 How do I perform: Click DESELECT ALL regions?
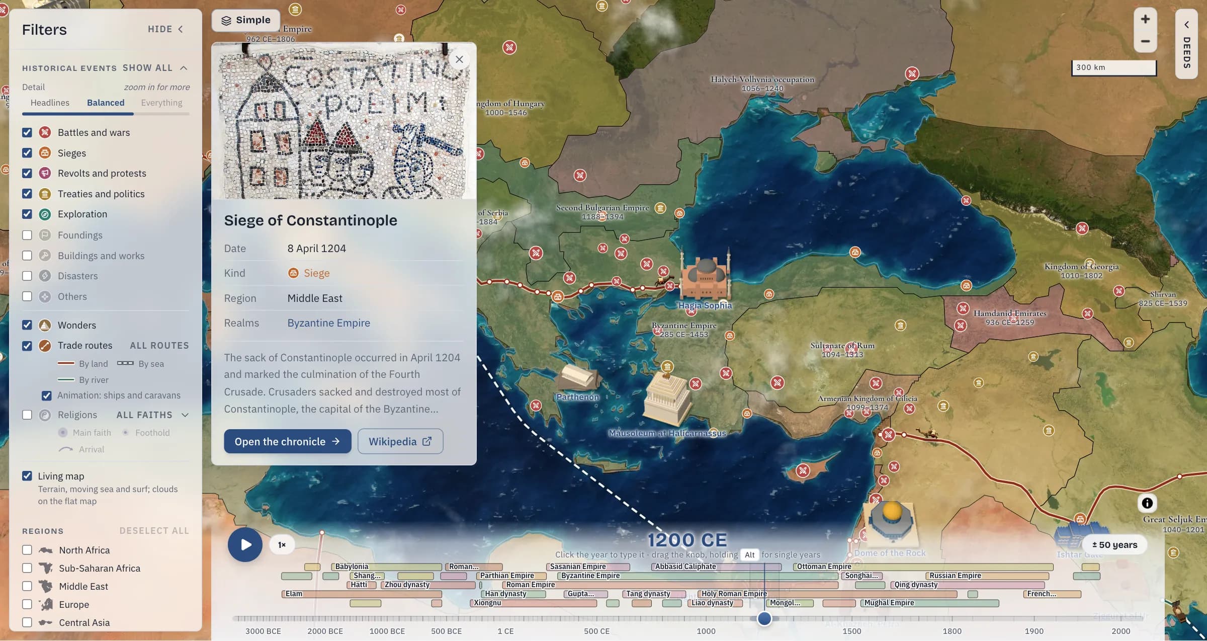click(154, 531)
